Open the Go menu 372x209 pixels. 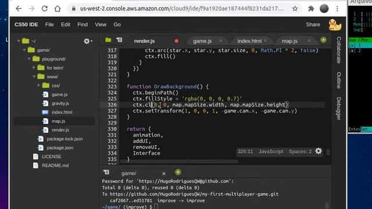pyautogui.click(x=117, y=24)
